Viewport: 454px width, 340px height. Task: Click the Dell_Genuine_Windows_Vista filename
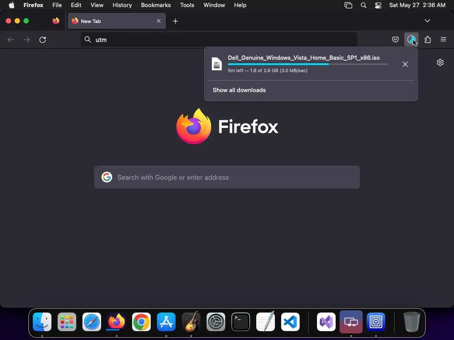point(304,58)
